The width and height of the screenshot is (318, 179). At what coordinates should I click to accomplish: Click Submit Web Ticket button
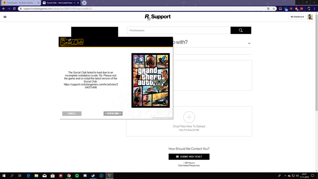pos(189,157)
